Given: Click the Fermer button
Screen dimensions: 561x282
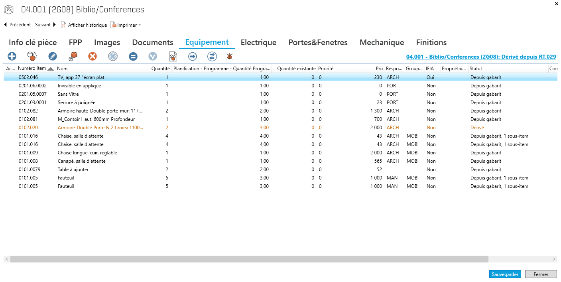Looking at the screenshot, I should [x=541, y=274].
